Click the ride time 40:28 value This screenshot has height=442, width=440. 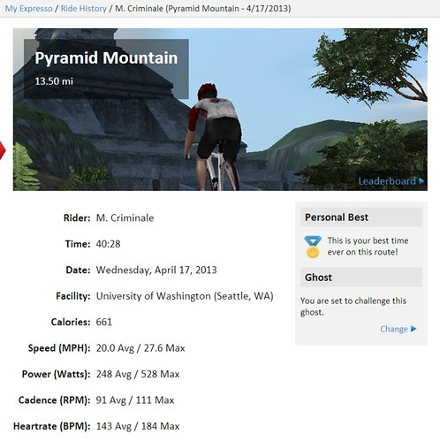[x=108, y=244]
